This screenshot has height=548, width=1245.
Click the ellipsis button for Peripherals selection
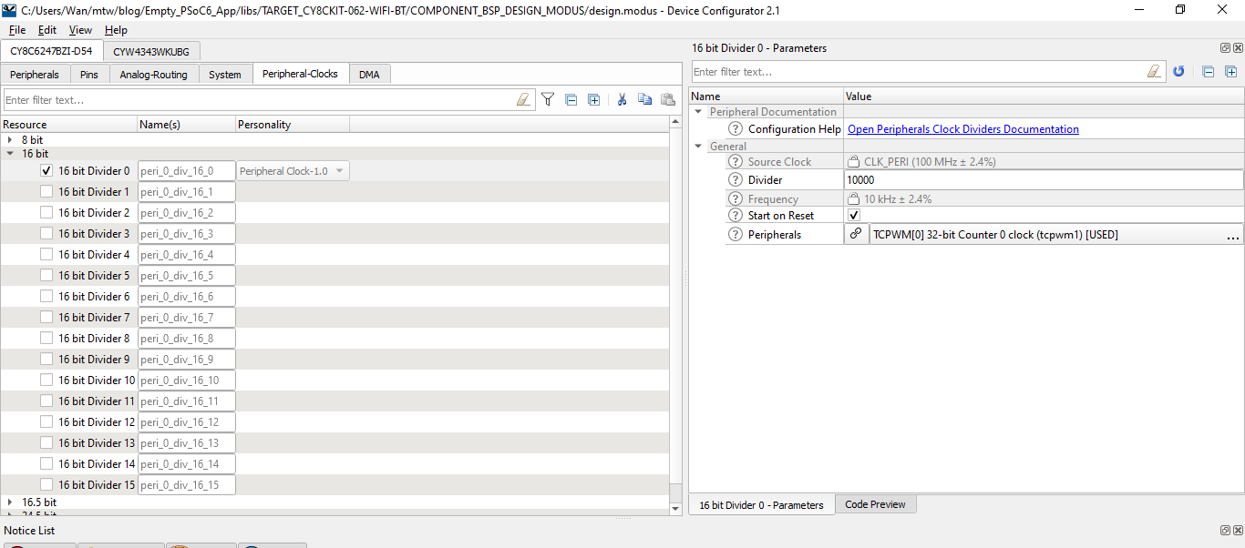point(1232,235)
